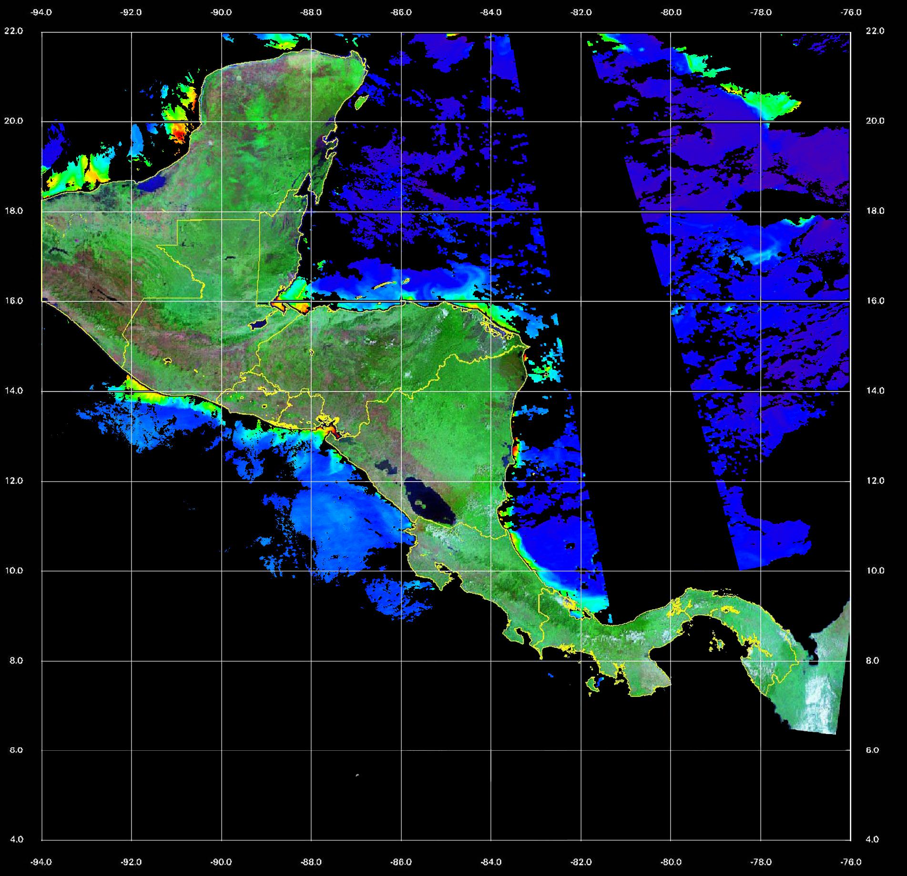The image size is (907, 876).
Task: Click the red-orange patch west of Yucatán
Action: (180, 131)
